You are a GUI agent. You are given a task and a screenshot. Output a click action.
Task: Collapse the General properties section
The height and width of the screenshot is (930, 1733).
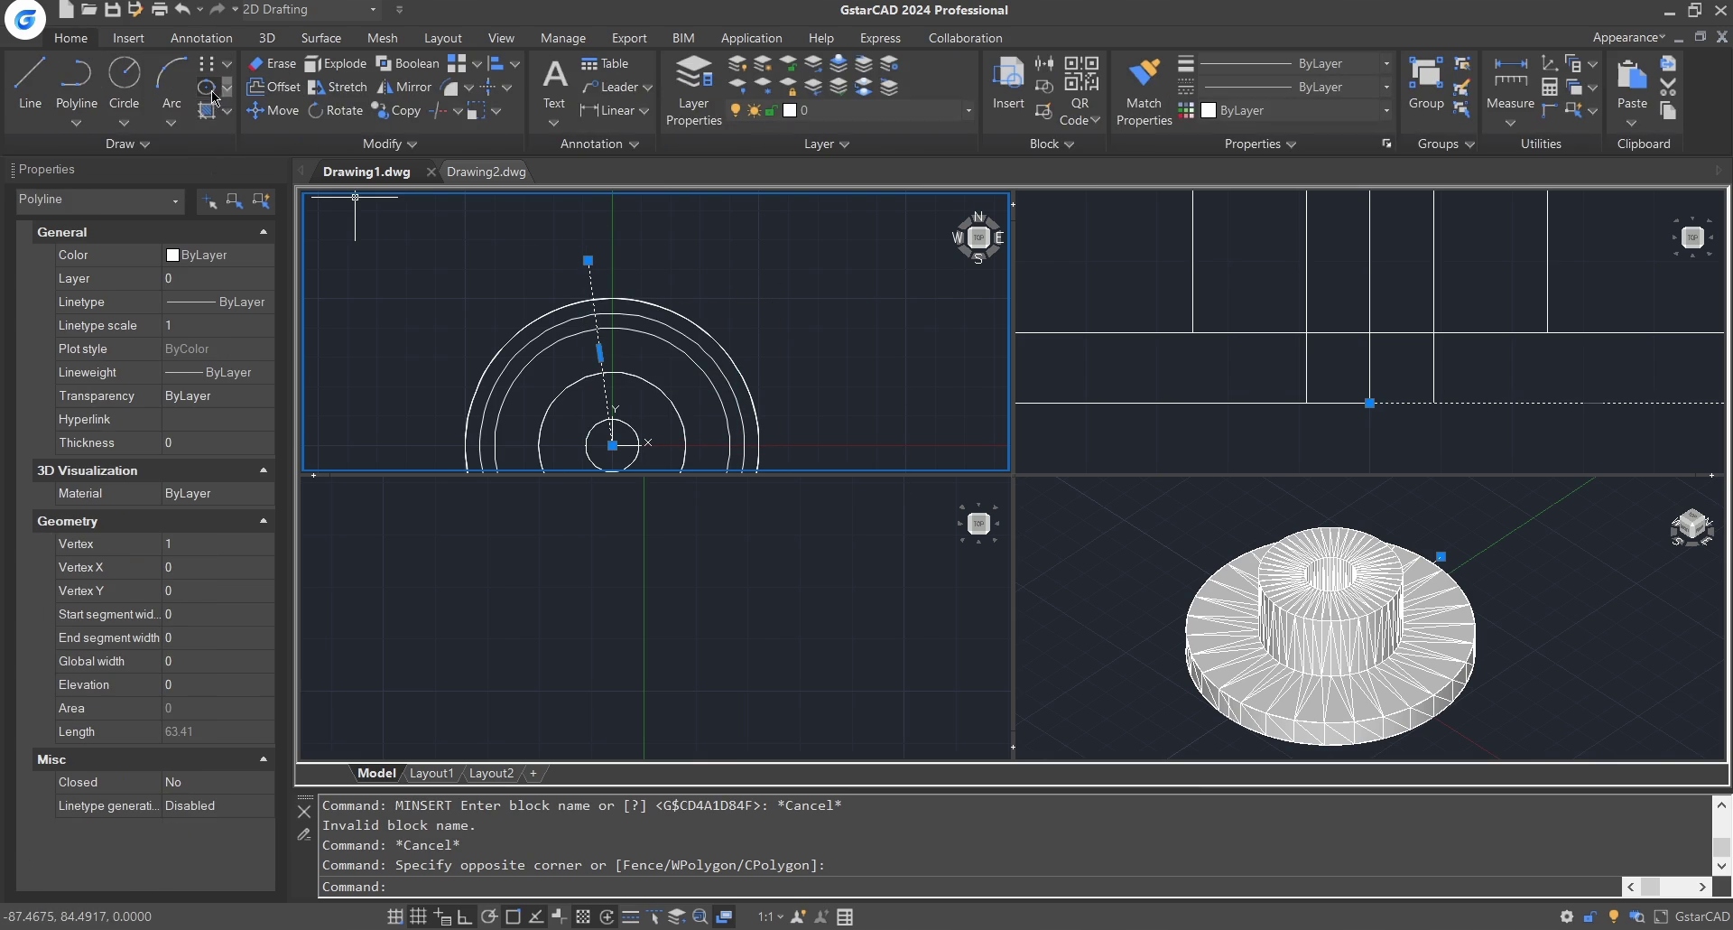264,232
